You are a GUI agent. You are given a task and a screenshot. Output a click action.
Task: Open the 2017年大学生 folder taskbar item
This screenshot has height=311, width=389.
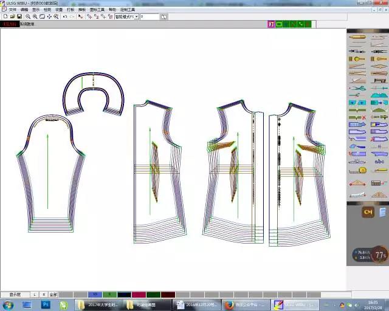click(x=98, y=305)
